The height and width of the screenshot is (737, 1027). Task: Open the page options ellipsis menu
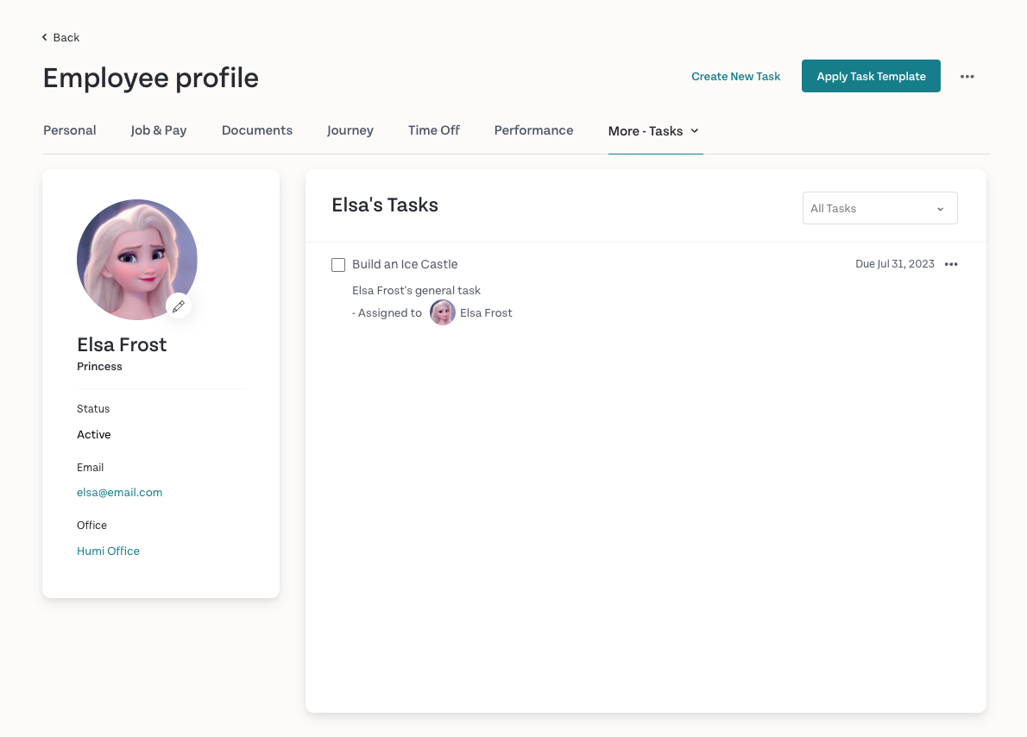pos(967,77)
